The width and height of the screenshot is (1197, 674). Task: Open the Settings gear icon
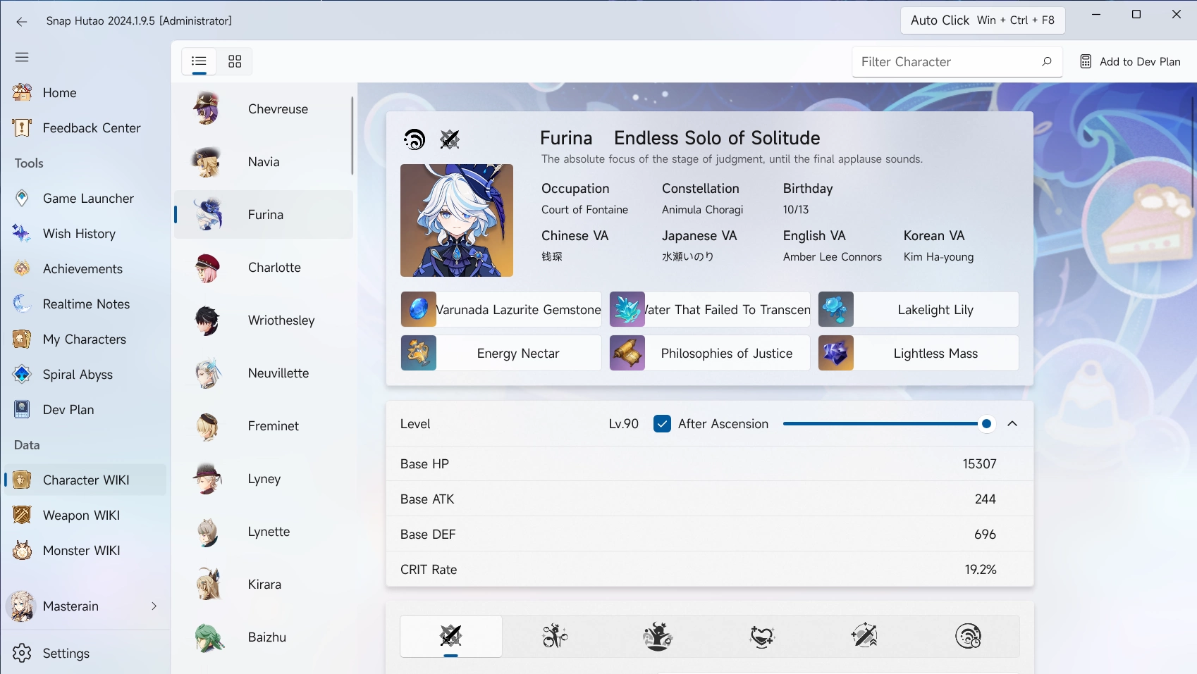(22, 653)
